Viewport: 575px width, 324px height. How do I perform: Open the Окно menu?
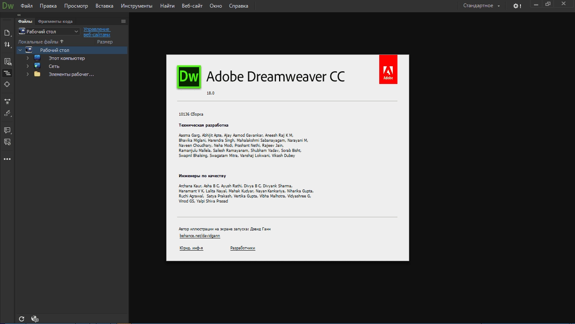216,6
